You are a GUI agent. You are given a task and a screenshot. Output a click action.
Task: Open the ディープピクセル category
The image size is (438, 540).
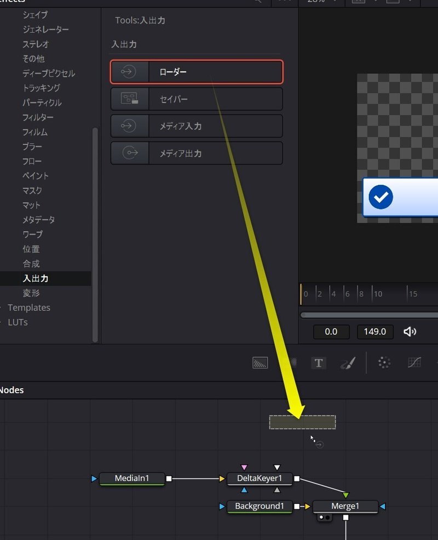click(x=49, y=73)
